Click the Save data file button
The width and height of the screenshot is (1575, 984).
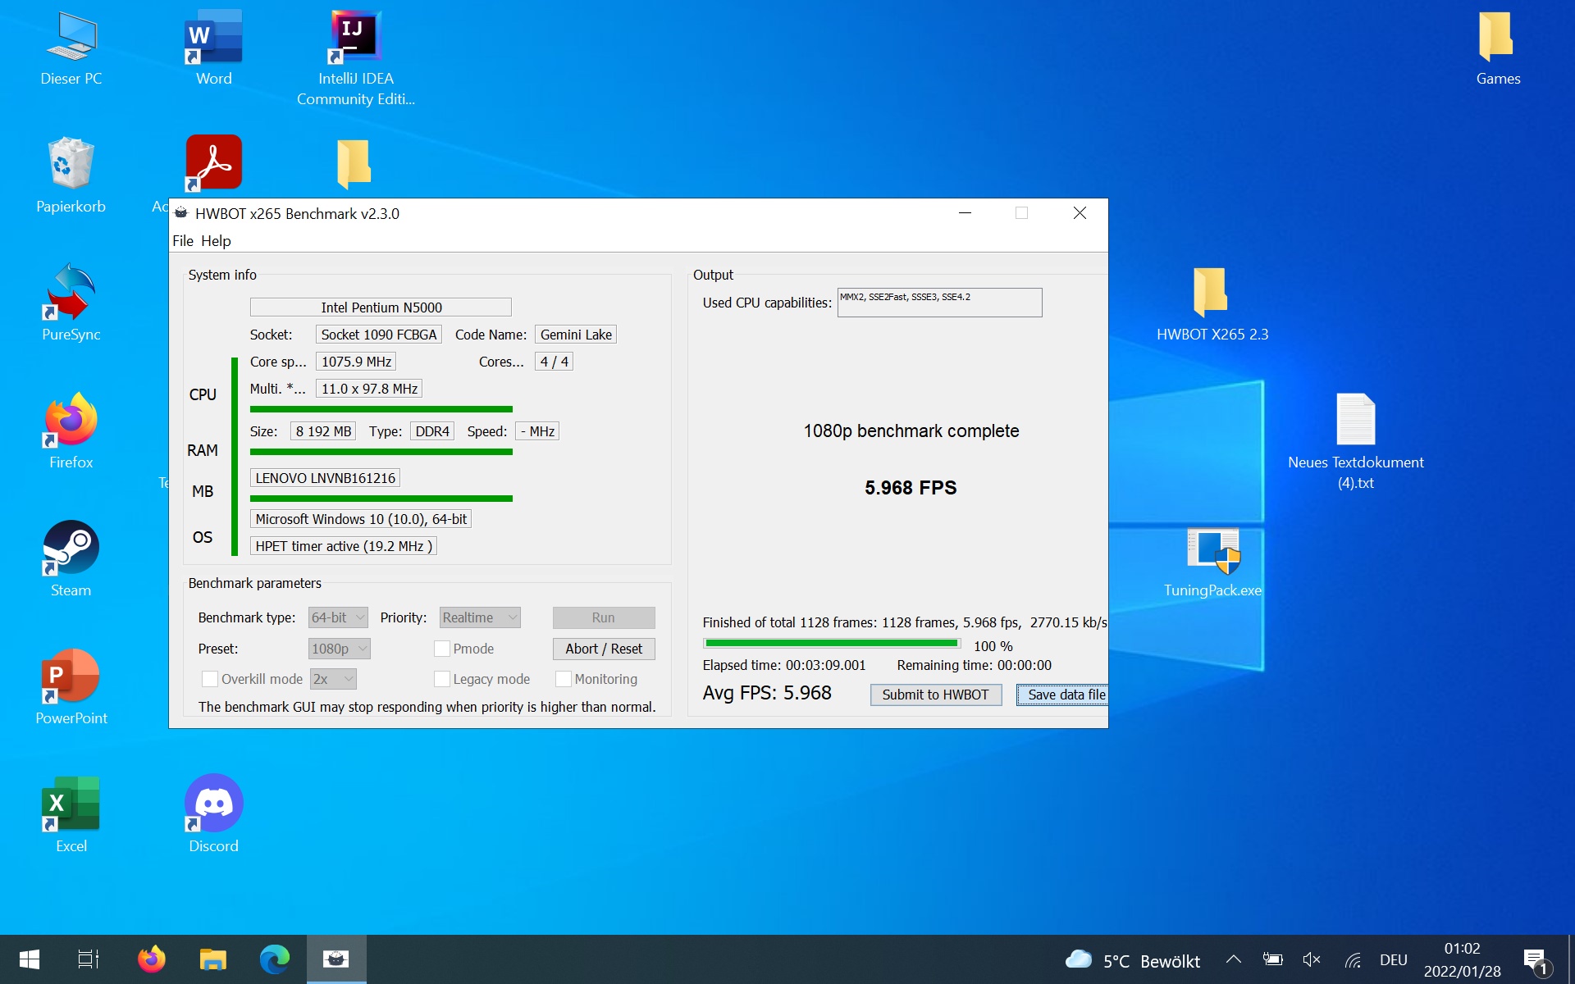1063,695
